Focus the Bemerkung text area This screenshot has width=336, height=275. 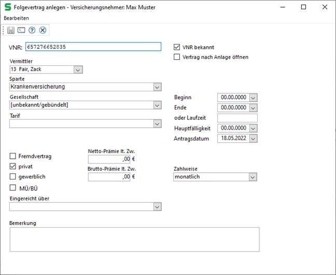tap(134, 239)
